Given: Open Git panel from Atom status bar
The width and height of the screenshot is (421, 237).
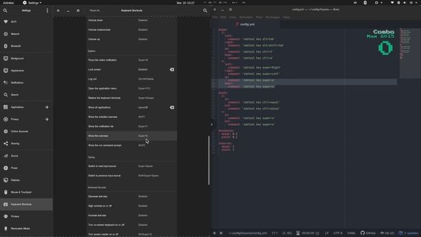Looking at the screenshot, I should point(387,233).
